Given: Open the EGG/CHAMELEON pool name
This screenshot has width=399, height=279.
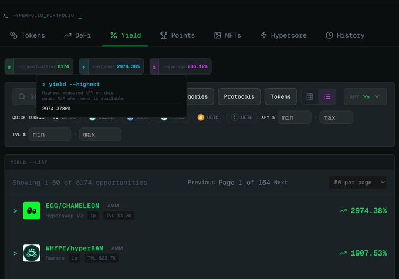Looking at the screenshot, I should pos(73,206).
